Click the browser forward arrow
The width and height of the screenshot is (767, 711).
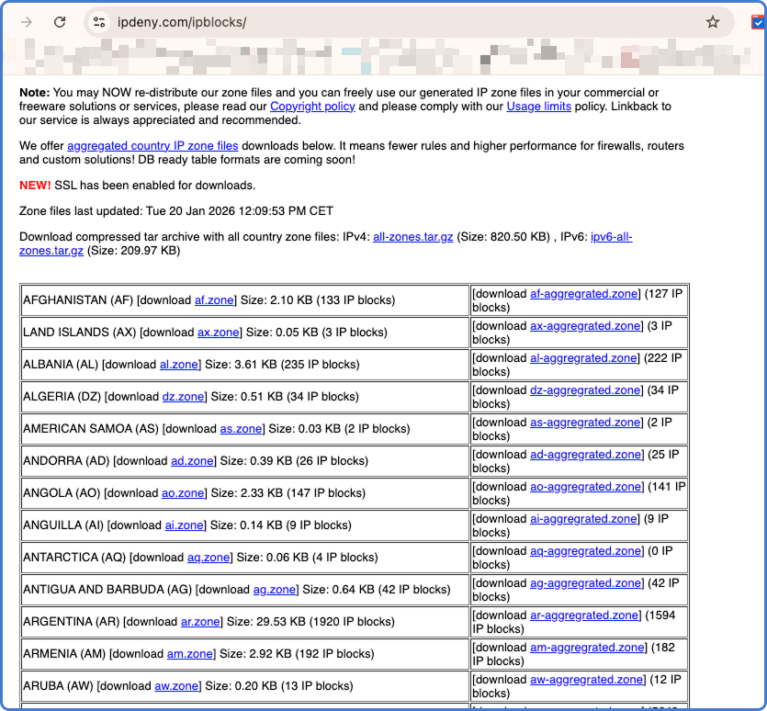(27, 22)
